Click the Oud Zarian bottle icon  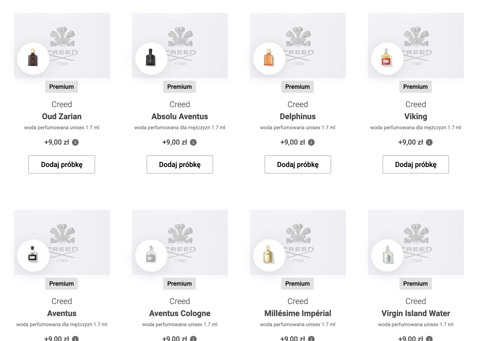[x=33, y=58]
